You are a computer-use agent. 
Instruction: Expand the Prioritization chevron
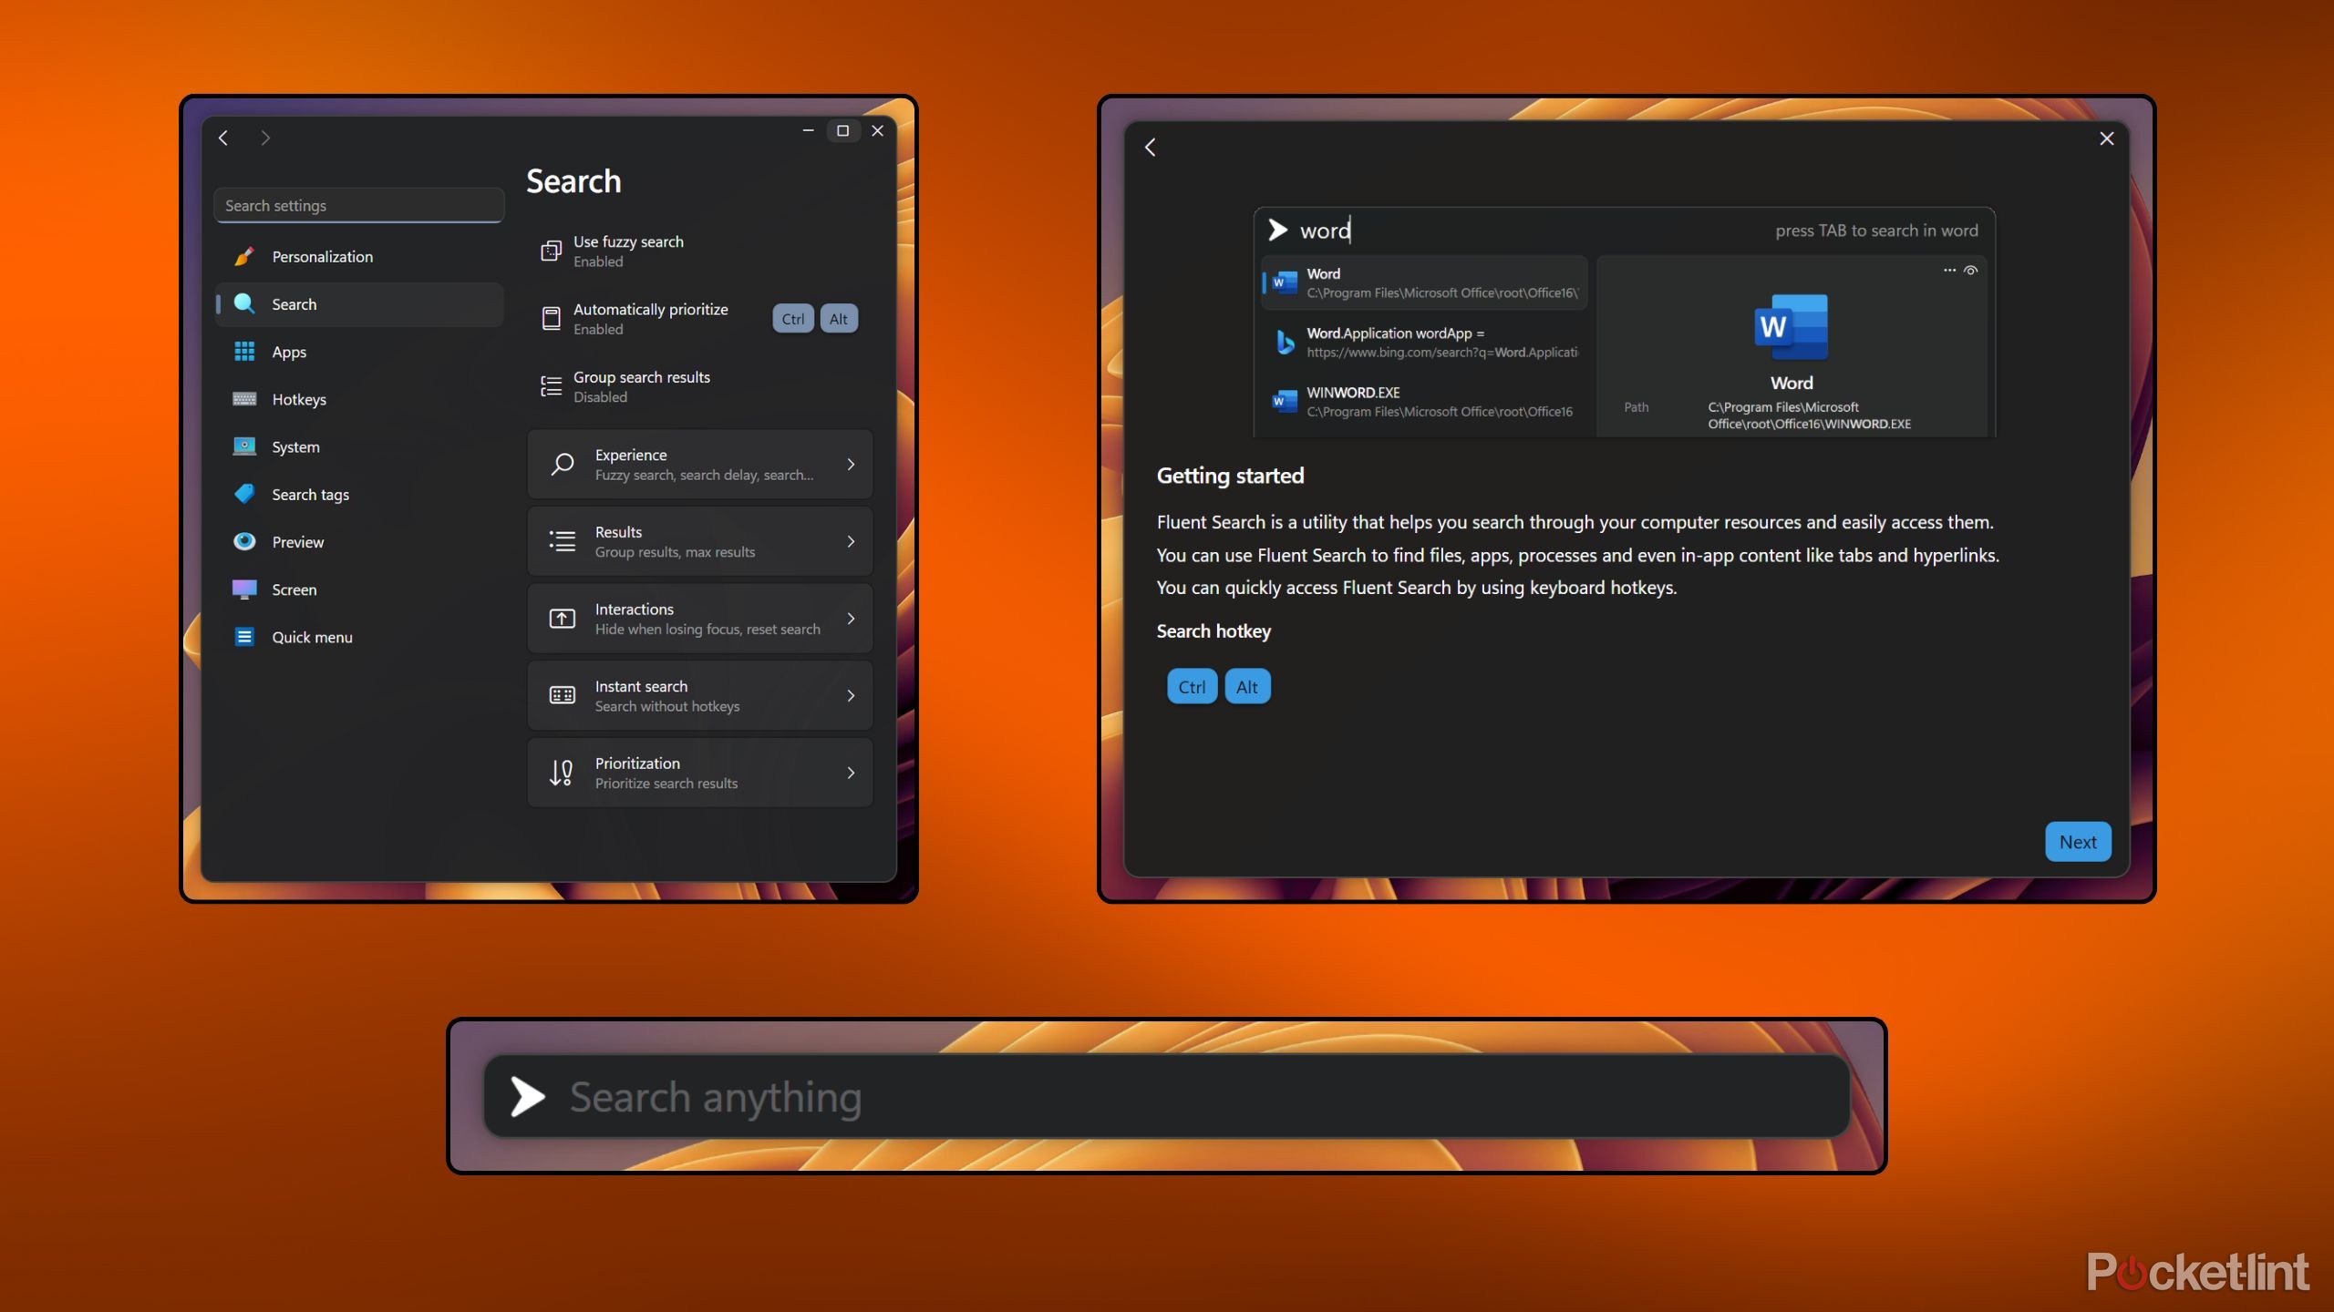coord(851,773)
